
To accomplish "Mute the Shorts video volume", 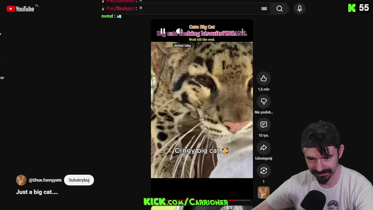I will (179, 31).
